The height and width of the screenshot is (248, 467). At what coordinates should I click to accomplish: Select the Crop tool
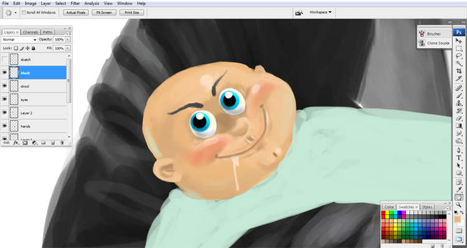pos(459,71)
